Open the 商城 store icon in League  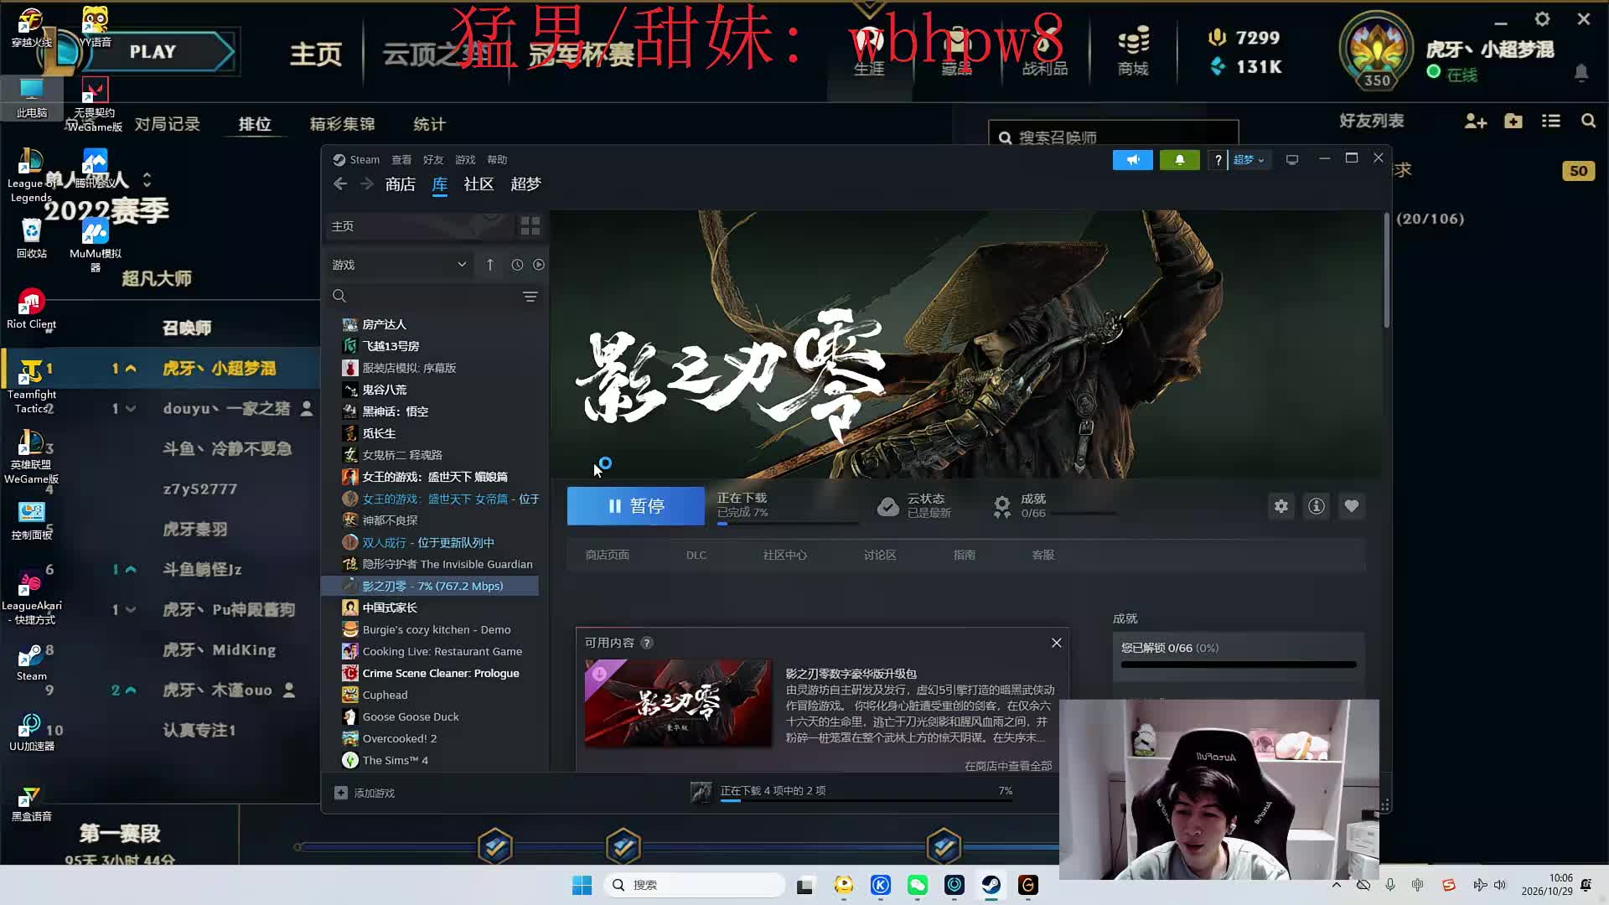1133,49
